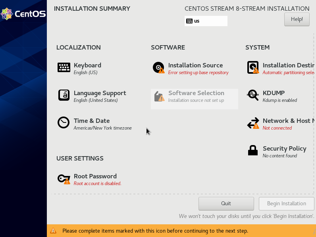Click 'Error setting up base repository' text

click(198, 73)
